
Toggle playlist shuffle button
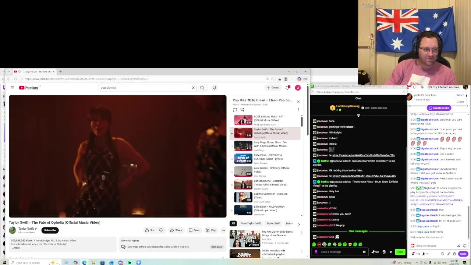click(x=242, y=110)
